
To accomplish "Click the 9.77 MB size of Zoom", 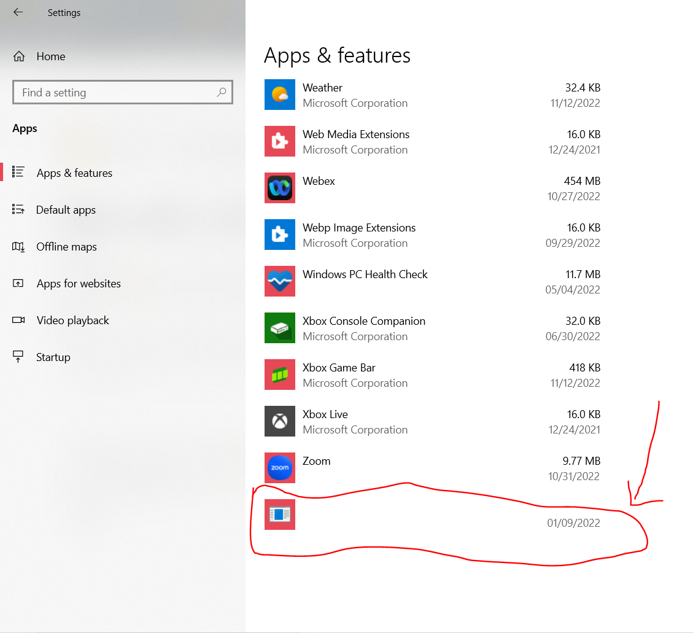I will pyautogui.click(x=581, y=461).
